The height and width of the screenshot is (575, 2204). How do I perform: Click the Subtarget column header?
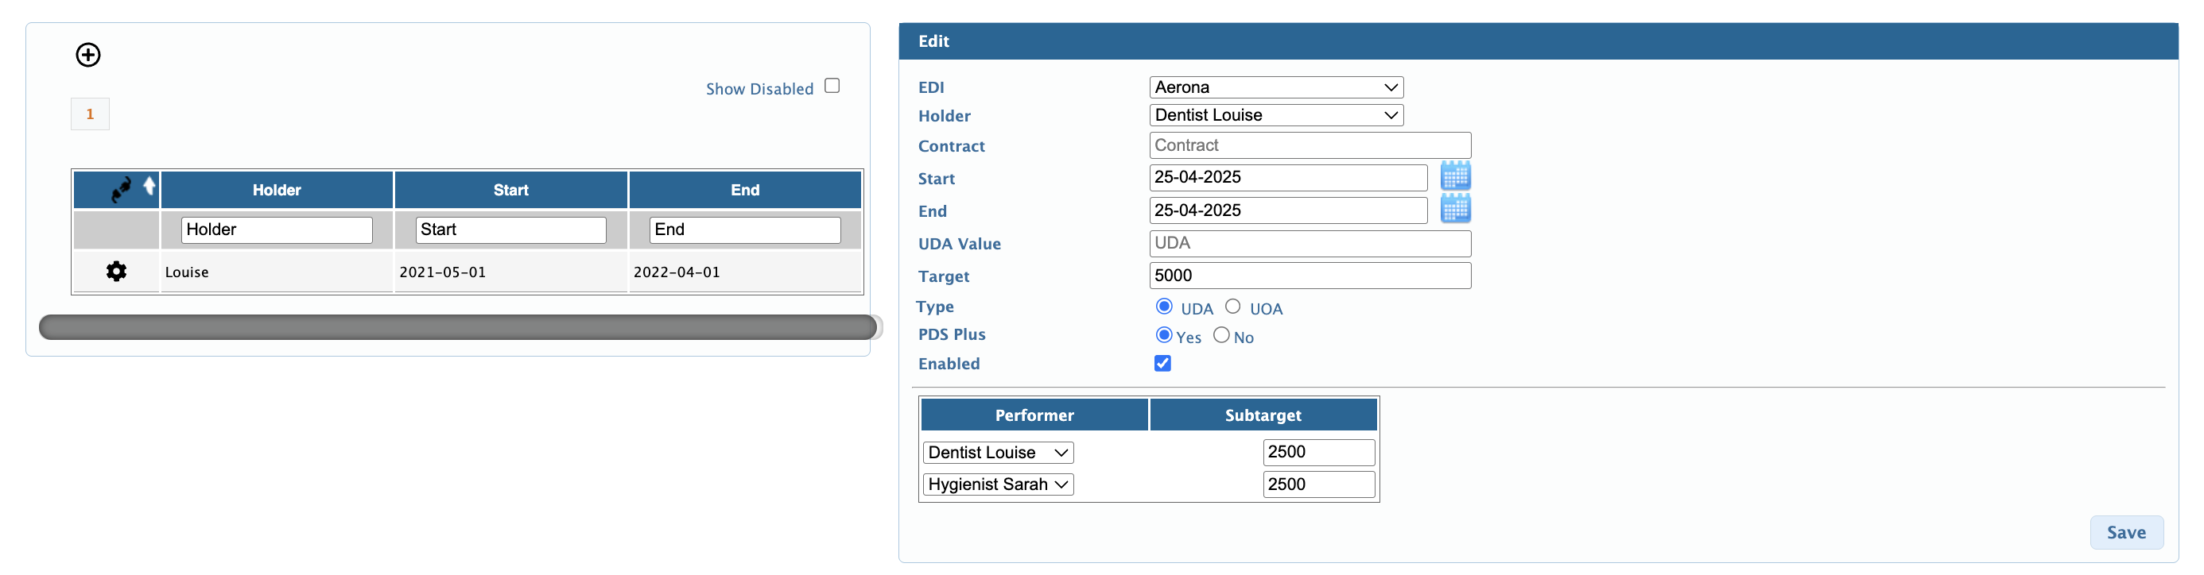(x=1263, y=415)
